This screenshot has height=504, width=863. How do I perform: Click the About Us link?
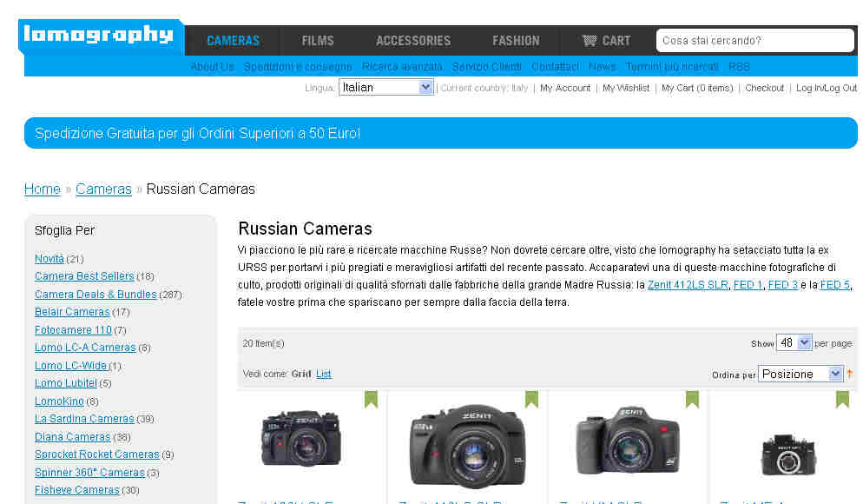212,67
